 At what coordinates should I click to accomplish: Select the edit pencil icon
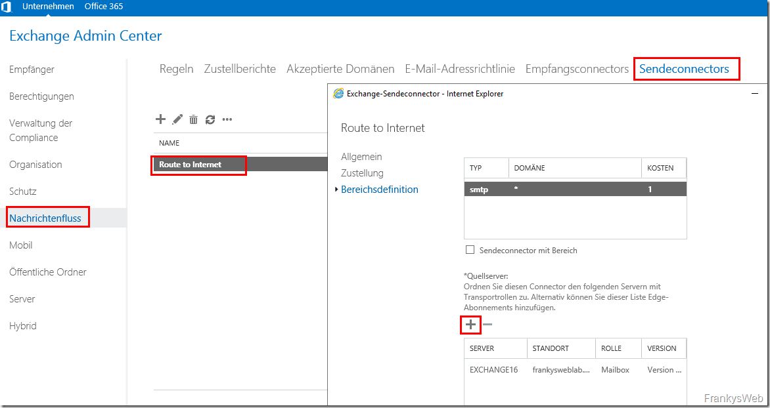177,119
